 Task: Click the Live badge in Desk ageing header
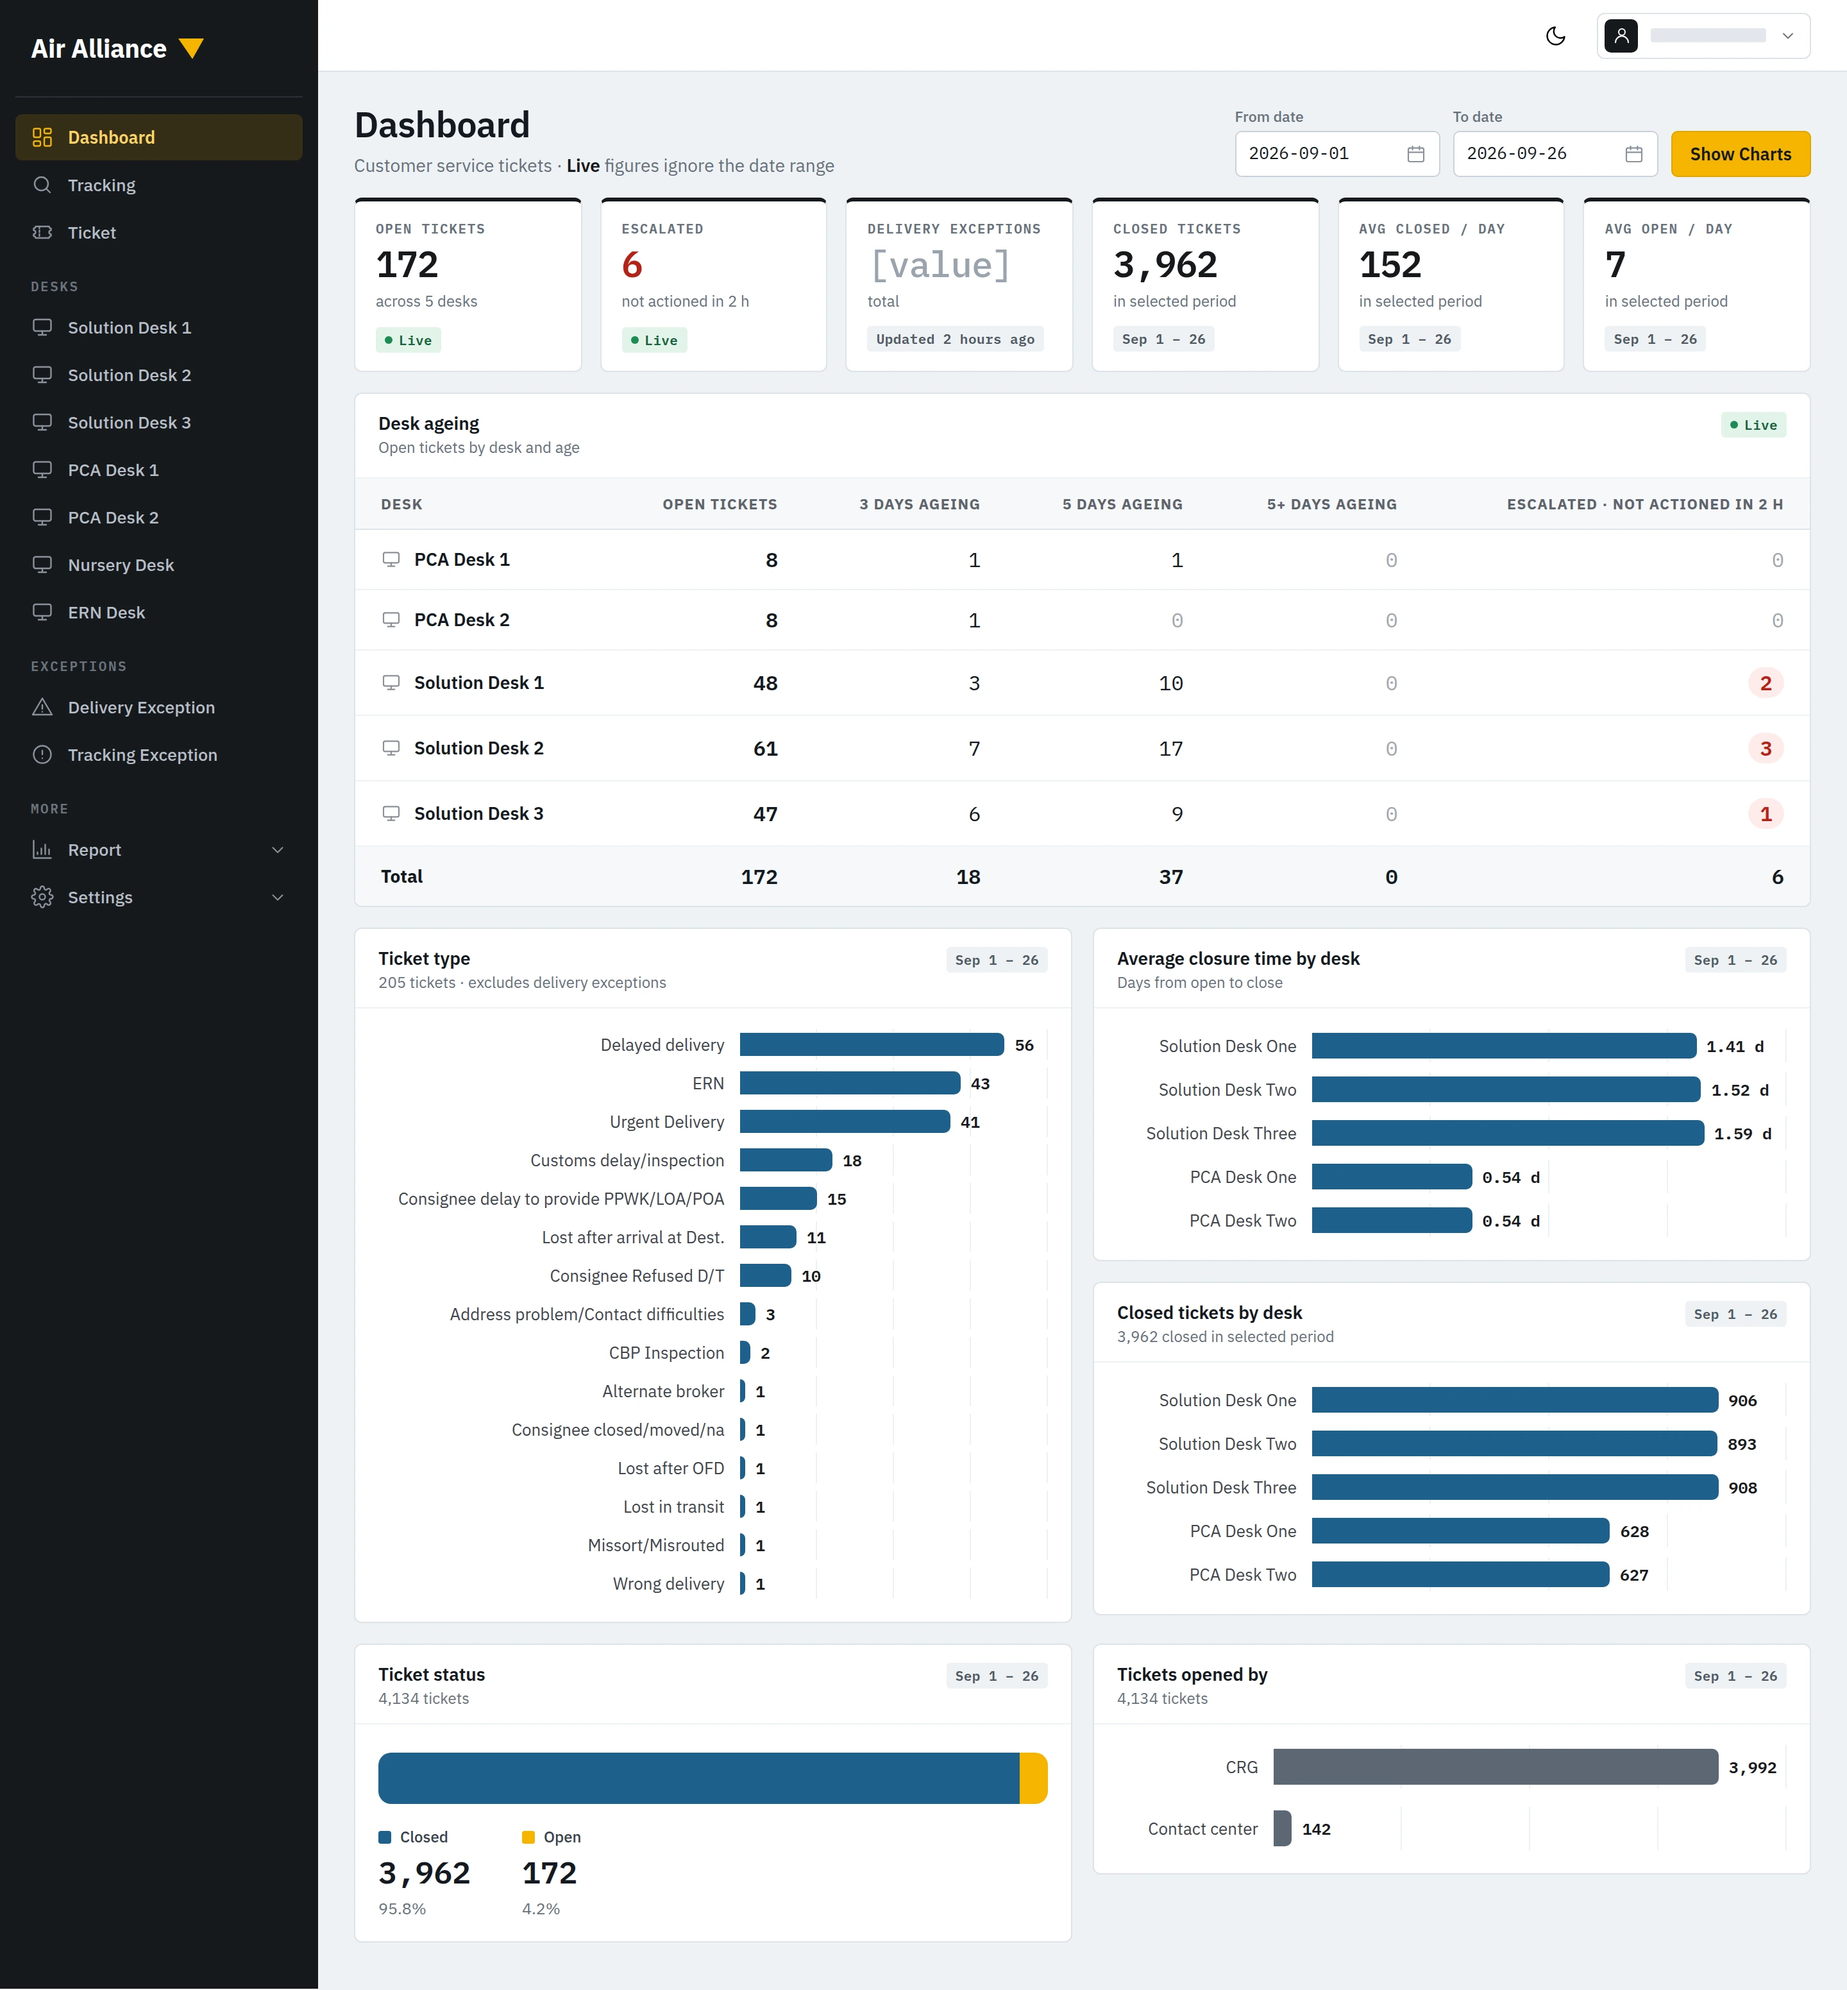point(1753,425)
